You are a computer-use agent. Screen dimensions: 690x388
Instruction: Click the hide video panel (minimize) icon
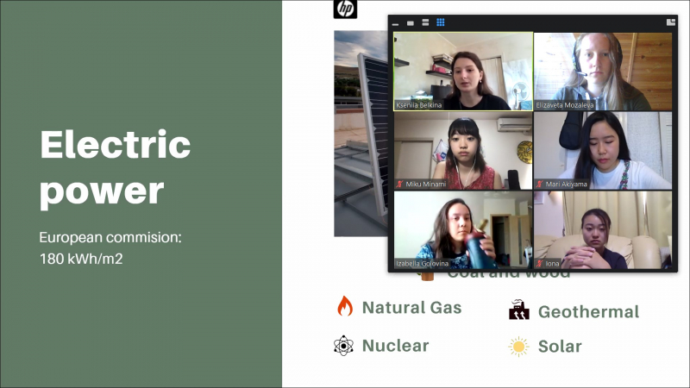point(396,23)
